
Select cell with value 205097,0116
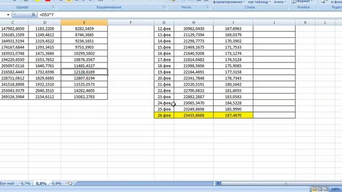[x=14, y=66]
